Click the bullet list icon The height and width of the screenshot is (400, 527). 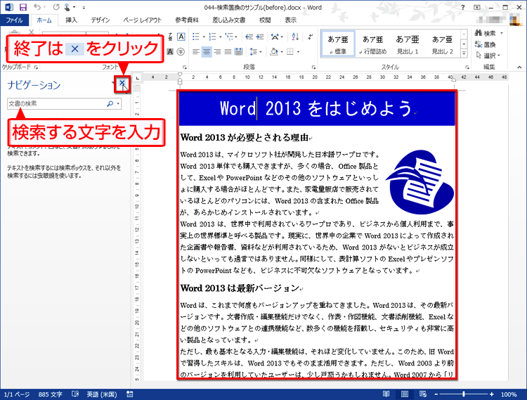(x=195, y=37)
